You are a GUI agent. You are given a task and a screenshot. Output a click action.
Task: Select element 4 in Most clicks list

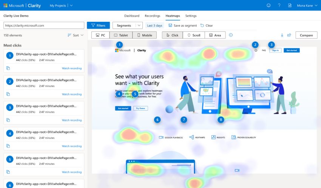tap(44, 138)
